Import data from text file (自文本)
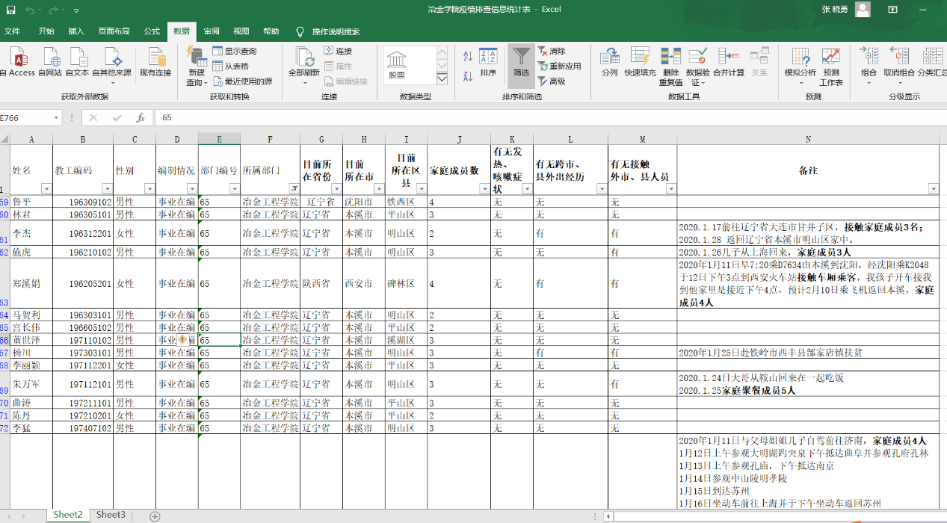This screenshot has width=947, height=523. [x=77, y=62]
